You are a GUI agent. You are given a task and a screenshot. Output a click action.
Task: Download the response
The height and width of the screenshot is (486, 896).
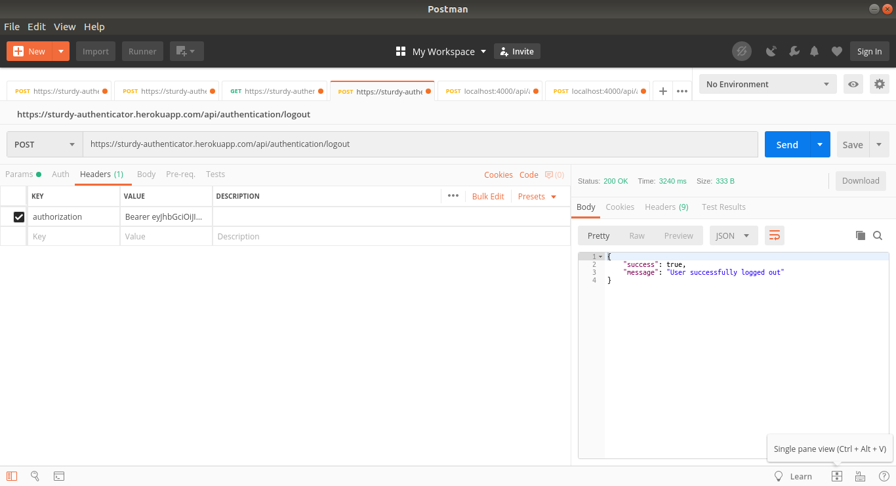point(861,181)
